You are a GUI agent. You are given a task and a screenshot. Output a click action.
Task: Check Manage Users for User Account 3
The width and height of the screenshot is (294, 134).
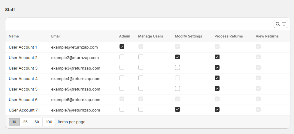pyautogui.click(x=141, y=67)
